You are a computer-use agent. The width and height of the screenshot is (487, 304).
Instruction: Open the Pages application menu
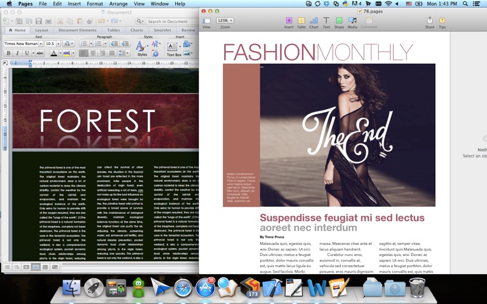26,4
